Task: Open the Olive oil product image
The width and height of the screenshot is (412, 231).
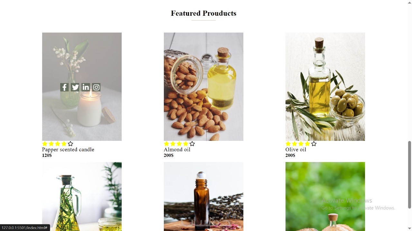Action: pyautogui.click(x=325, y=87)
